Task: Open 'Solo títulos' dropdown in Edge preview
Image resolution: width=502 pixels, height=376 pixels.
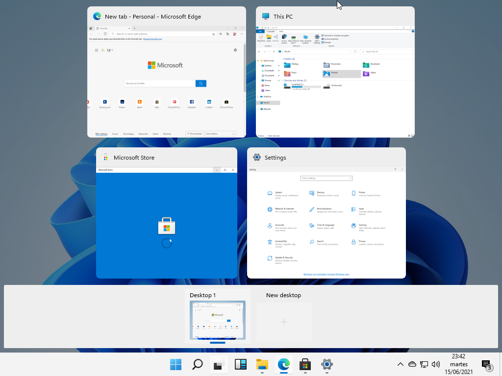Action: pyautogui.click(x=220, y=134)
